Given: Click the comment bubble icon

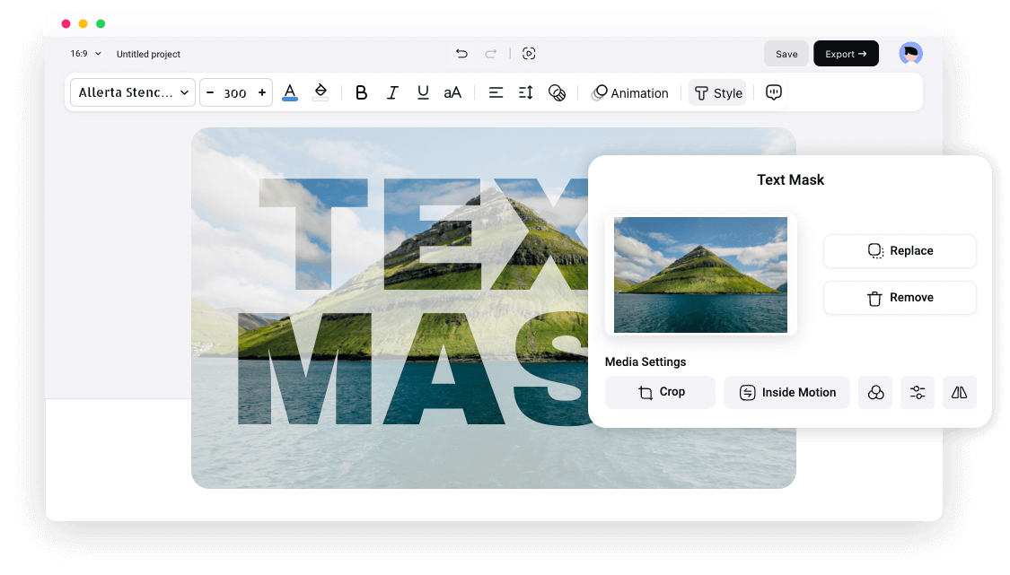Looking at the screenshot, I should coord(774,92).
